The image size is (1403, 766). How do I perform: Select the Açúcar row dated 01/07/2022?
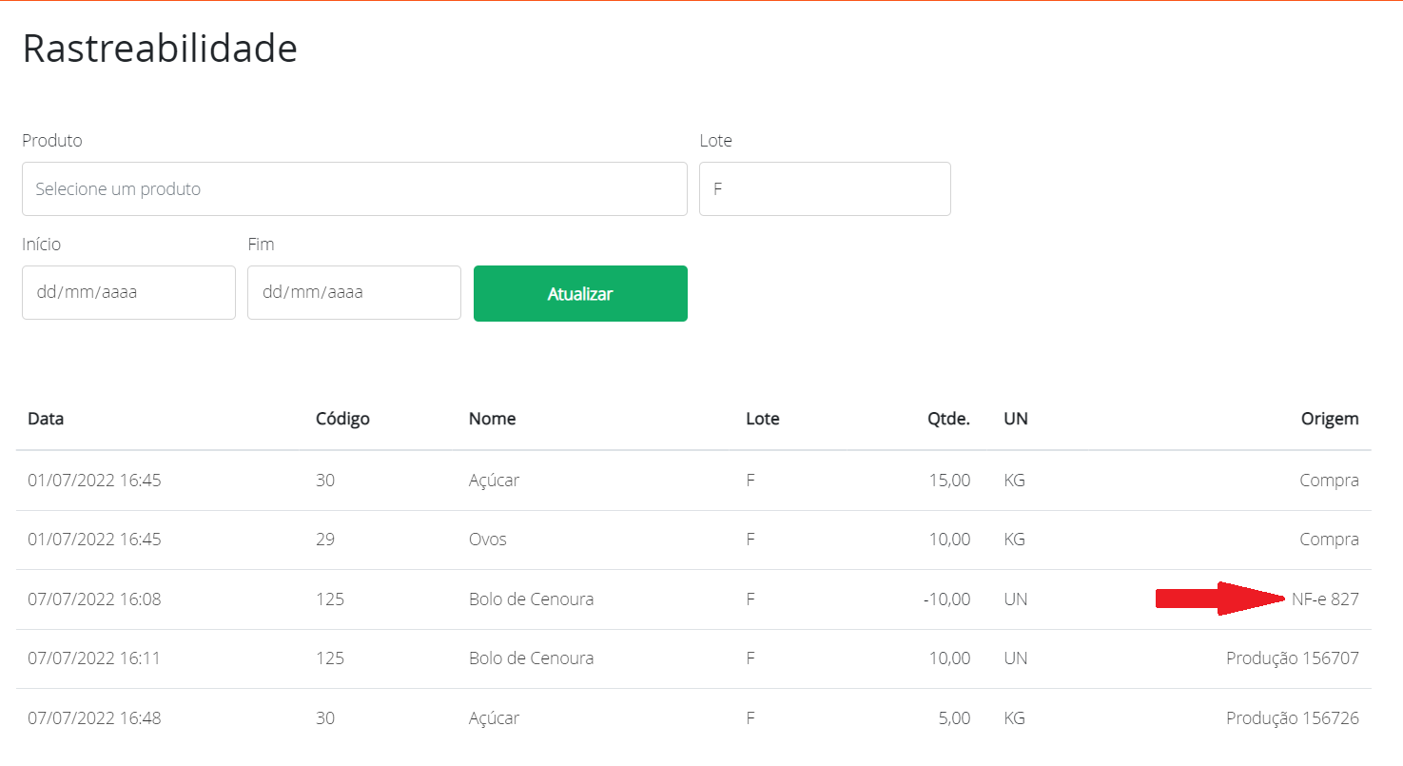pyautogui.click(x=495, y=481)
